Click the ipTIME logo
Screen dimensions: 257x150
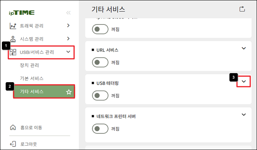(22, 13)
